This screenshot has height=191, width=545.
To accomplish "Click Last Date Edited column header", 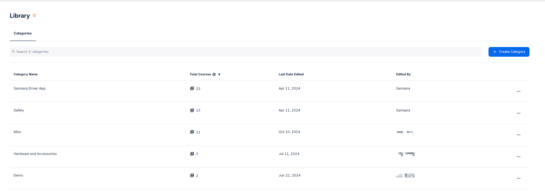I will (291, 74).
